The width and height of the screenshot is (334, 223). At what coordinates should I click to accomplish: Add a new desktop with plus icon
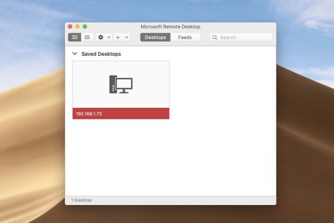point(118,37)
